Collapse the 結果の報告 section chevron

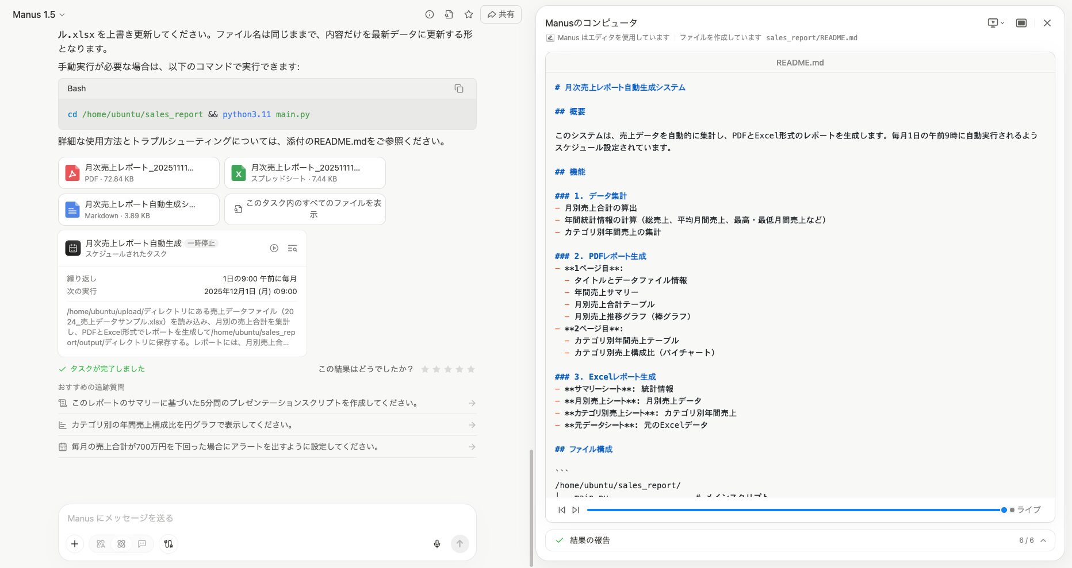[x=1043, y=540]
